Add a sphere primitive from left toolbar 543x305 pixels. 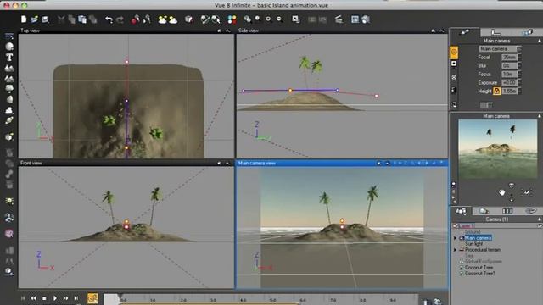pos(9,47)
